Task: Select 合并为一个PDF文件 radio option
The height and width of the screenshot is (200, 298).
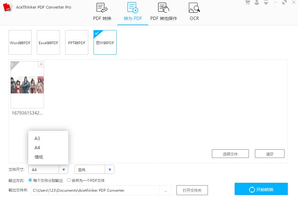Action: point(69,180)
